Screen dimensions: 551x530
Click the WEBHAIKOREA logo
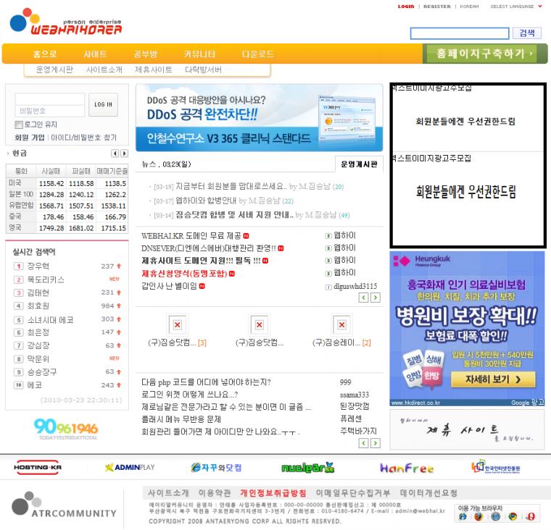pos(66,22)
